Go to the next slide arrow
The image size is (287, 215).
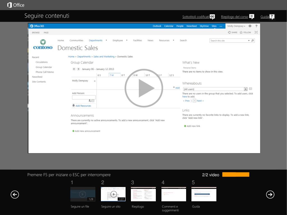270,194
